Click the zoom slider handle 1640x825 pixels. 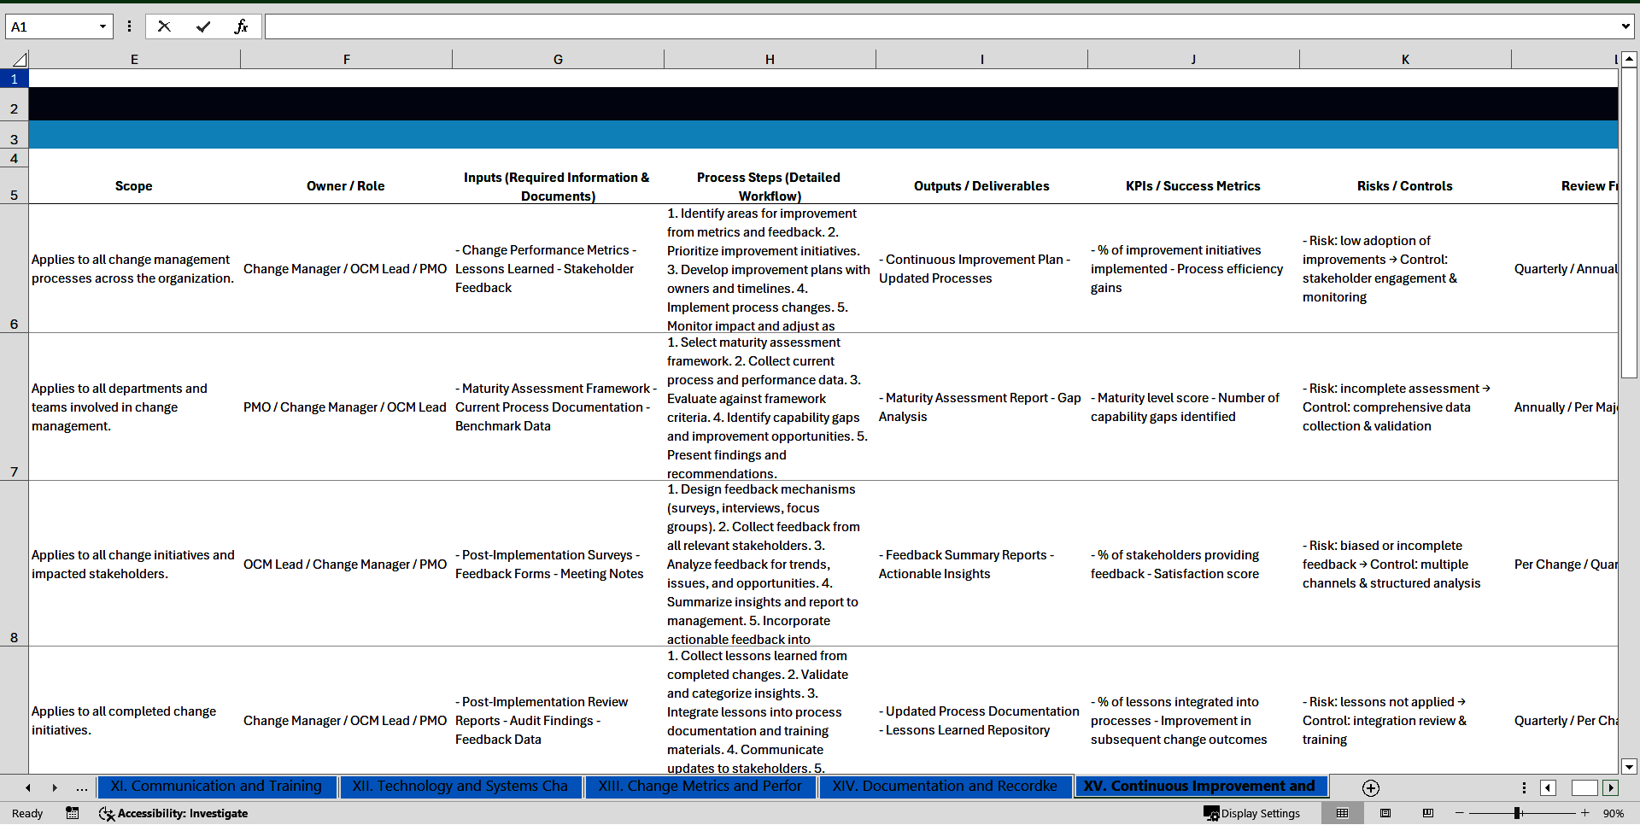(1517, 813)
